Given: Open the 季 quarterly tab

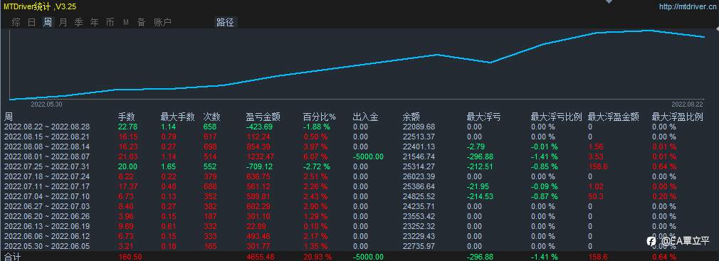Looking at the screenshot, I should 79,23.
